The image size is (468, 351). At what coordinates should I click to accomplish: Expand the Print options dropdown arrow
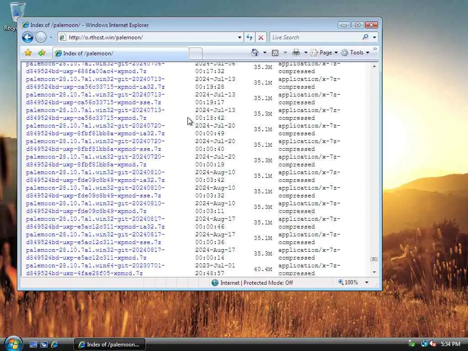pyautogui.click(x=306, y=53)
